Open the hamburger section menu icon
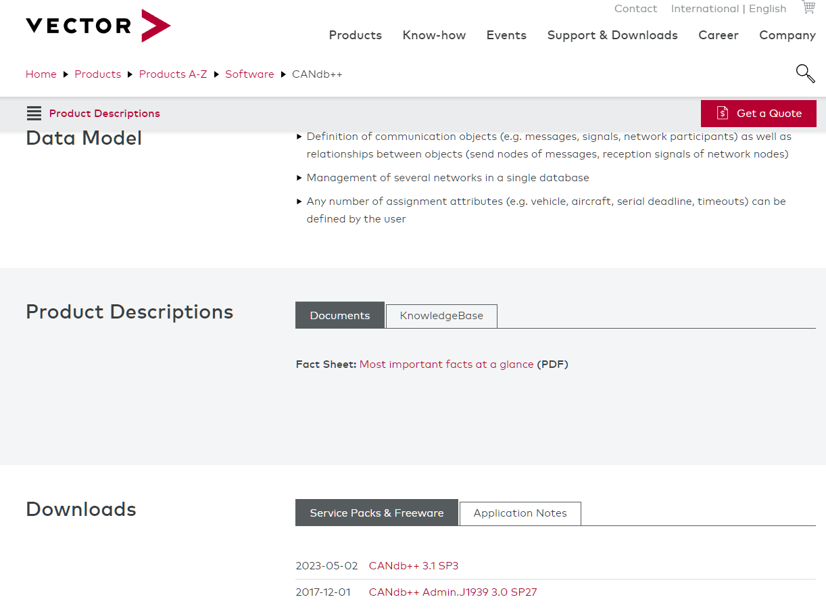The image size is (826, 614). (34, 114)
